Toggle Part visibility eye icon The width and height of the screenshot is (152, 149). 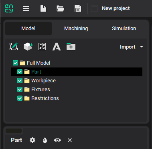(x=57, y=140)
